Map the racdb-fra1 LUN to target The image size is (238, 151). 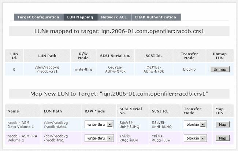click(x=222, y=138)
